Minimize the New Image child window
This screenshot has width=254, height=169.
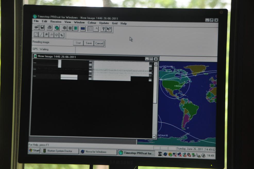click(x=147, y=59)
